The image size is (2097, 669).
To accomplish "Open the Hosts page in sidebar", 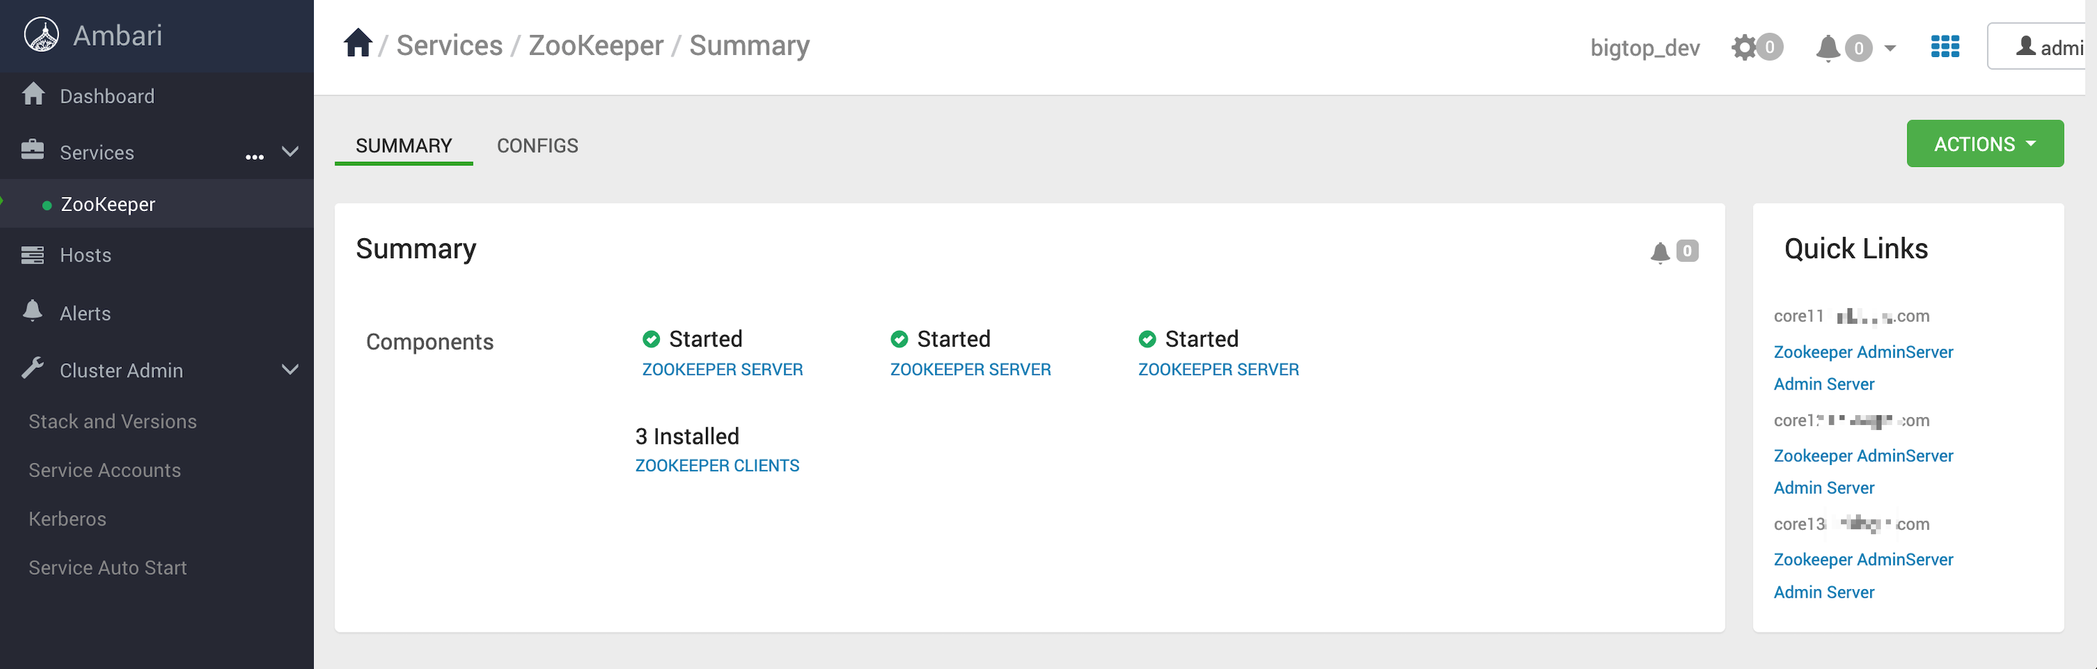I will point(85,255).
